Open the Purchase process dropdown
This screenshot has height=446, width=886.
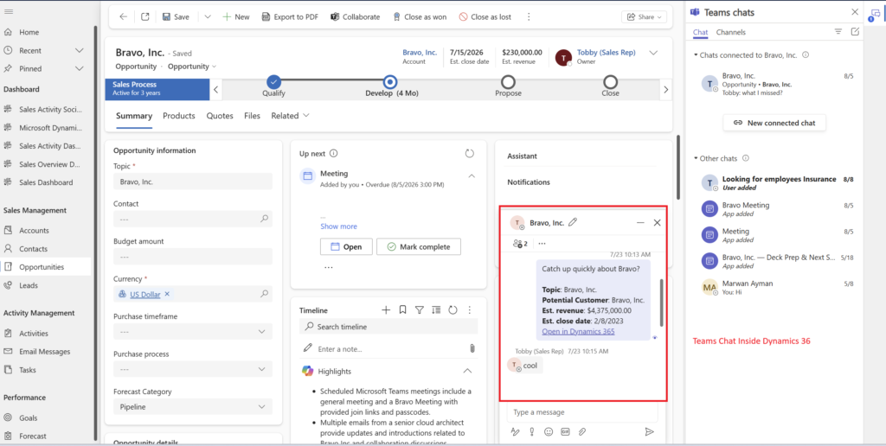[x=193, y=369]
